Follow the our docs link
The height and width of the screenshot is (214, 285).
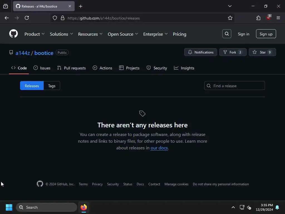(x=159, y=148)
